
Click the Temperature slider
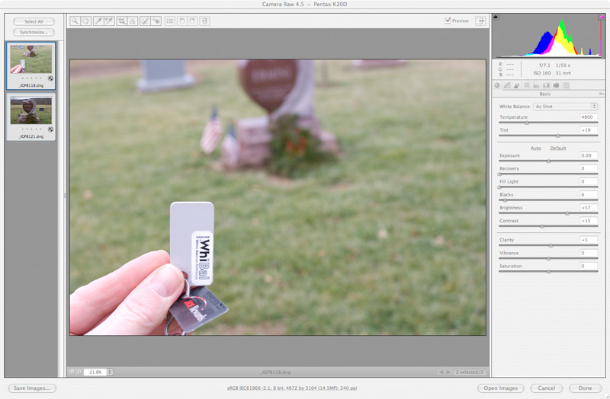click(548, 123)
